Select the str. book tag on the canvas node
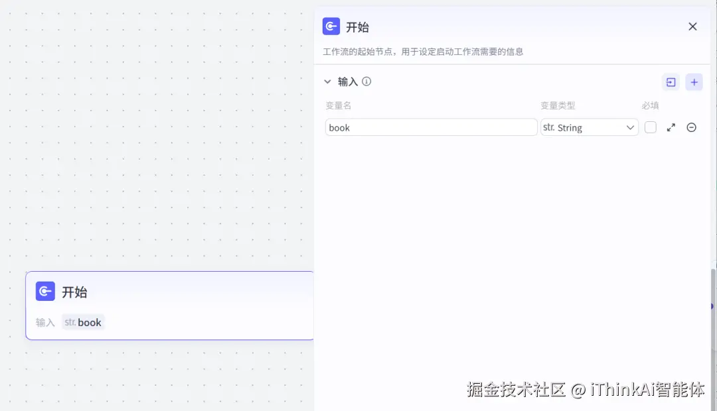This screenshot has height=411, width=717. coord(83,322)
